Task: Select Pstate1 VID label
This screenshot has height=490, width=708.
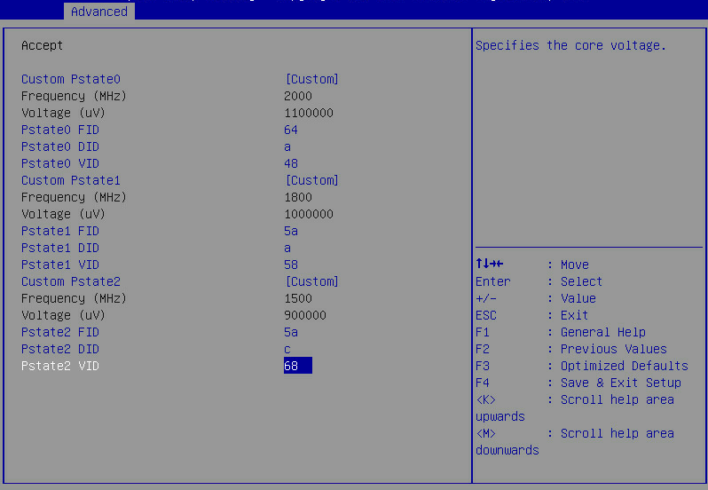Action: (x=60, y=265)
